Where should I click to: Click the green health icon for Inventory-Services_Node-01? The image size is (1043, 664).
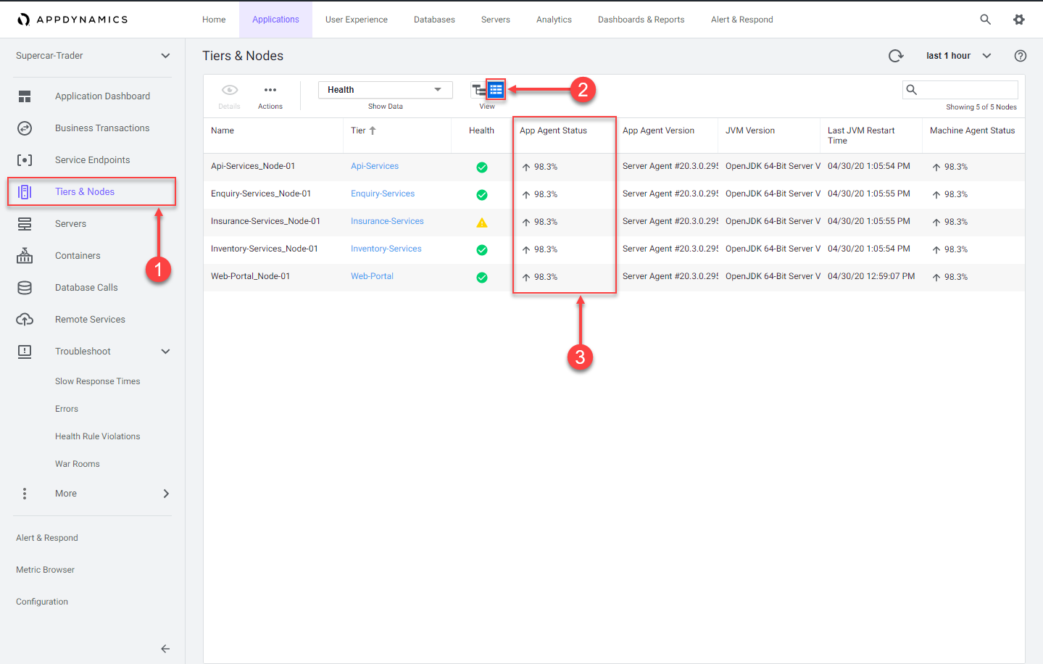[x=482, y=250]
